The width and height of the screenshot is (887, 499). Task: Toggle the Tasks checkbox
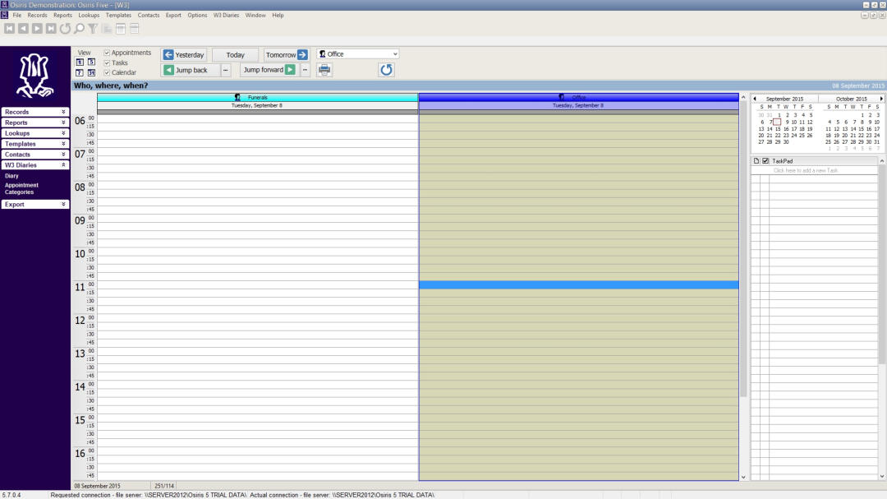tap(107, 63)
